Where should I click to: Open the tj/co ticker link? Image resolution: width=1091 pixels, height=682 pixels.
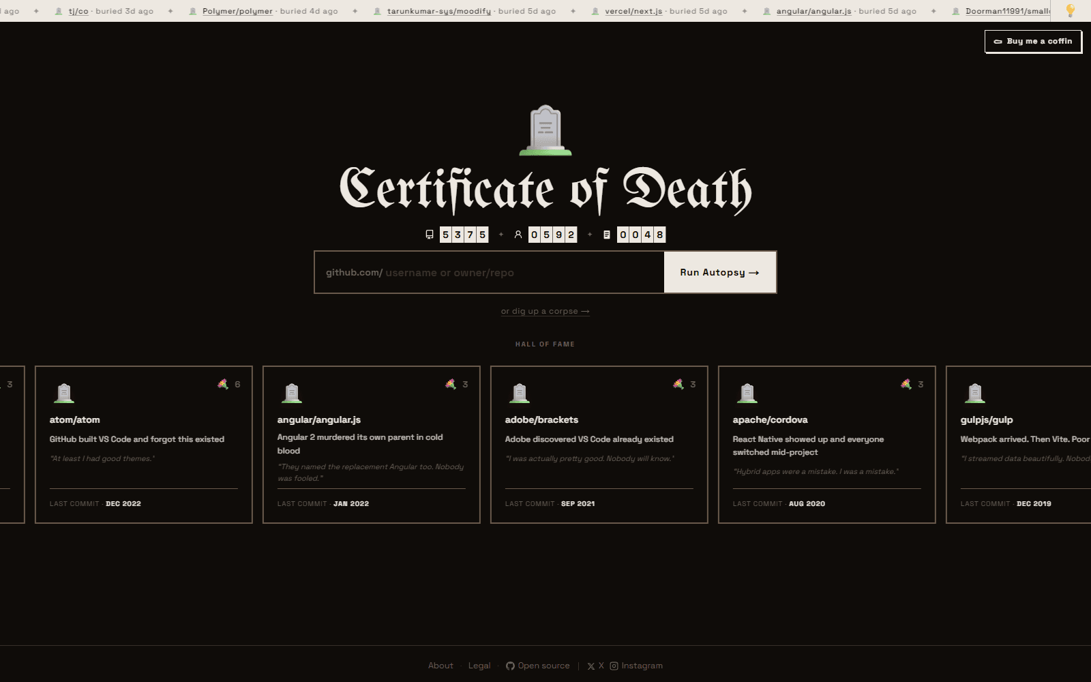78,11
